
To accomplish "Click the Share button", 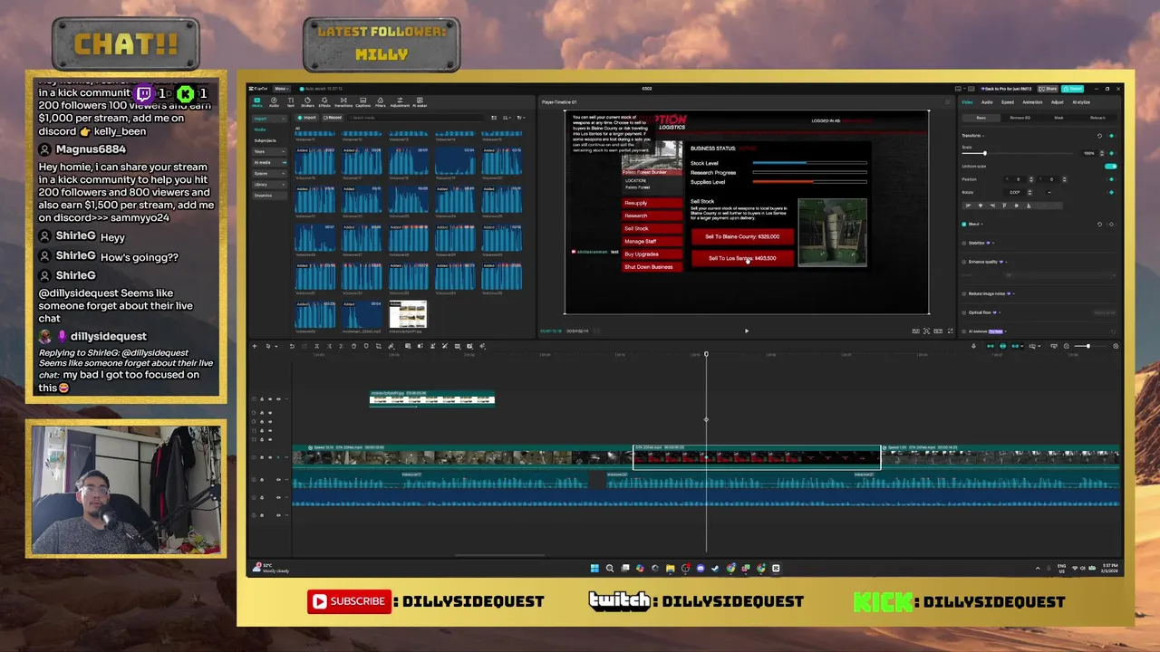I will [x=1048, y=89].
